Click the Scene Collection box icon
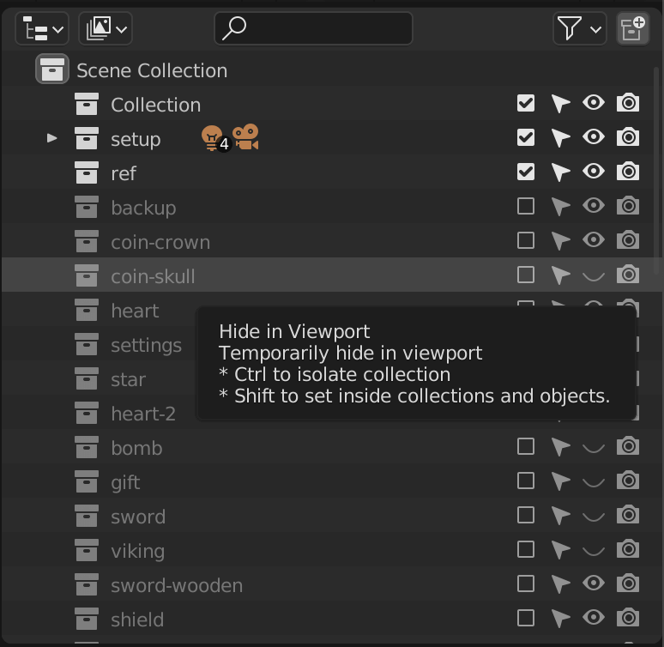 52,69
